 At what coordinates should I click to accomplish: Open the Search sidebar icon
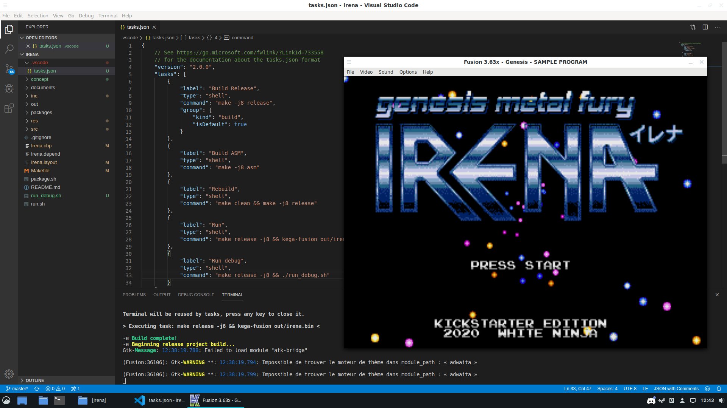click(x=9, y=49)
